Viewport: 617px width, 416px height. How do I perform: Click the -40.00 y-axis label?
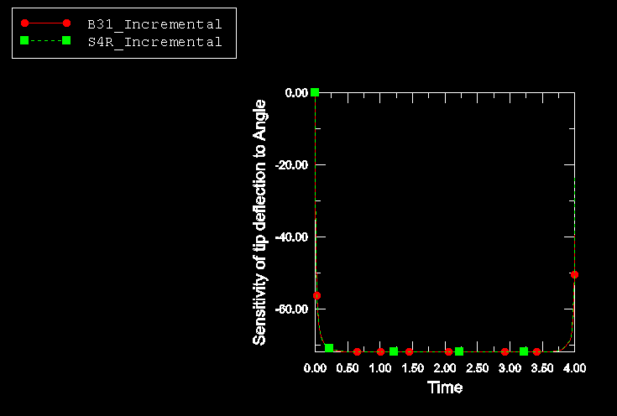point(291,237)
